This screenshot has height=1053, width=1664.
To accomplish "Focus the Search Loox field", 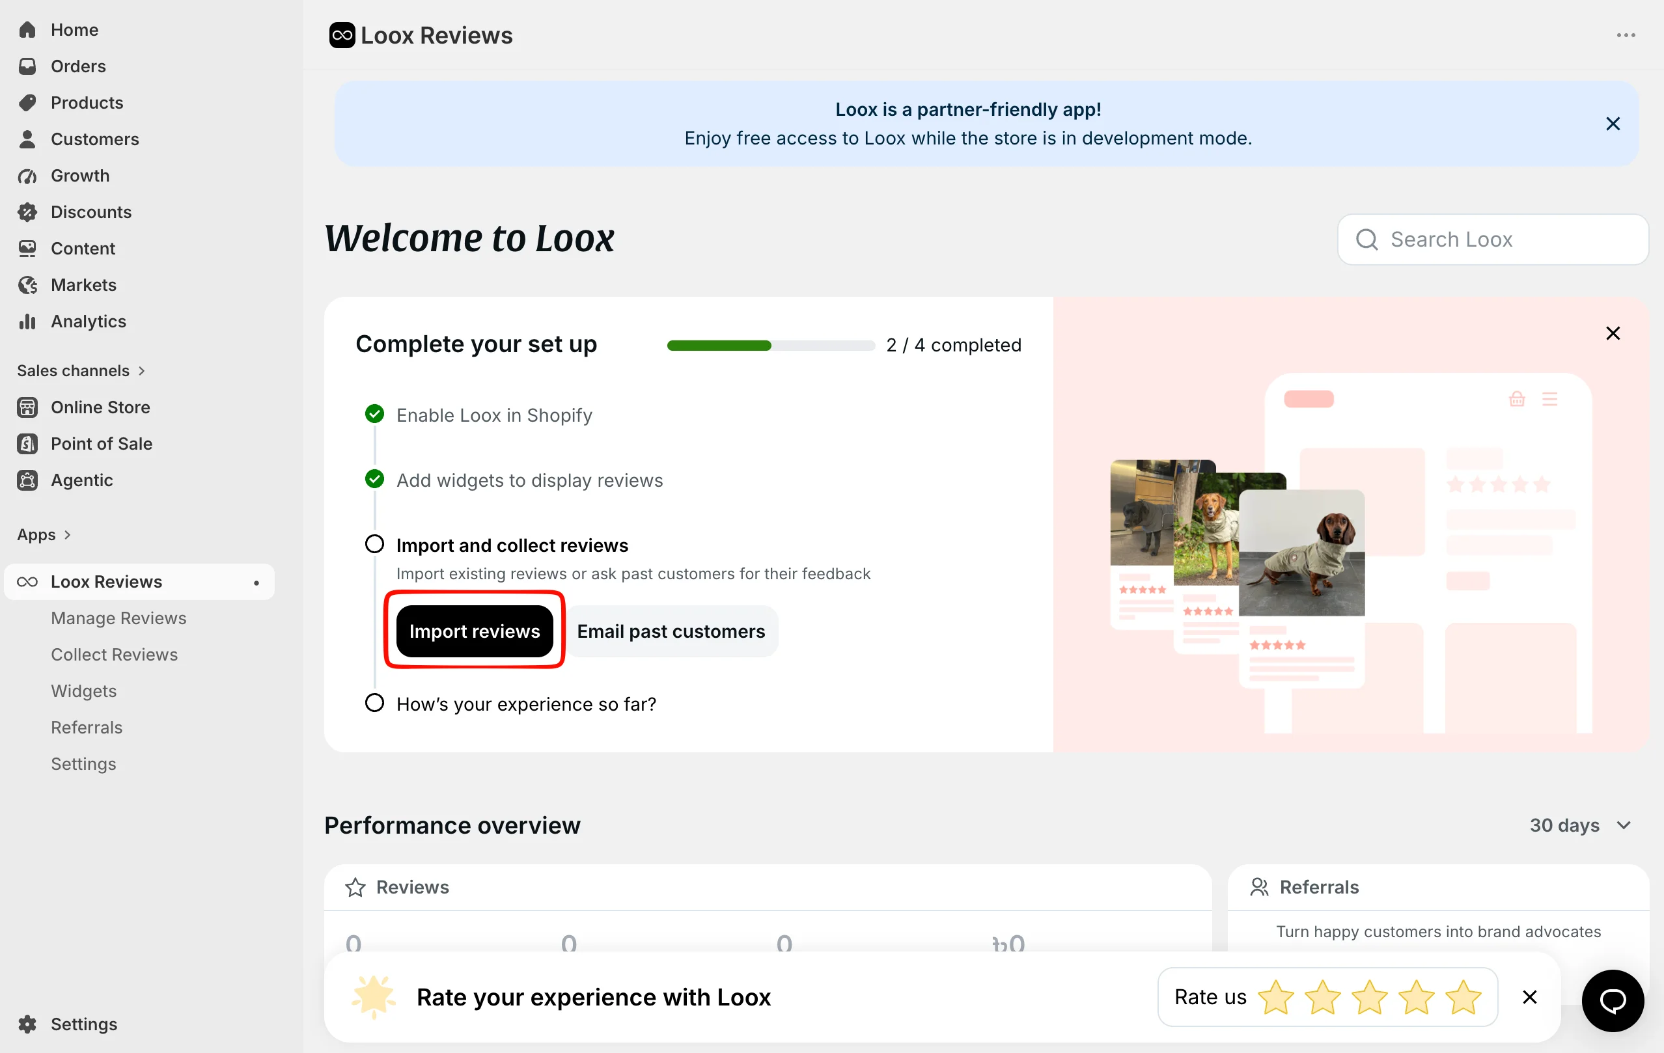I will [x=1493, y=239].
